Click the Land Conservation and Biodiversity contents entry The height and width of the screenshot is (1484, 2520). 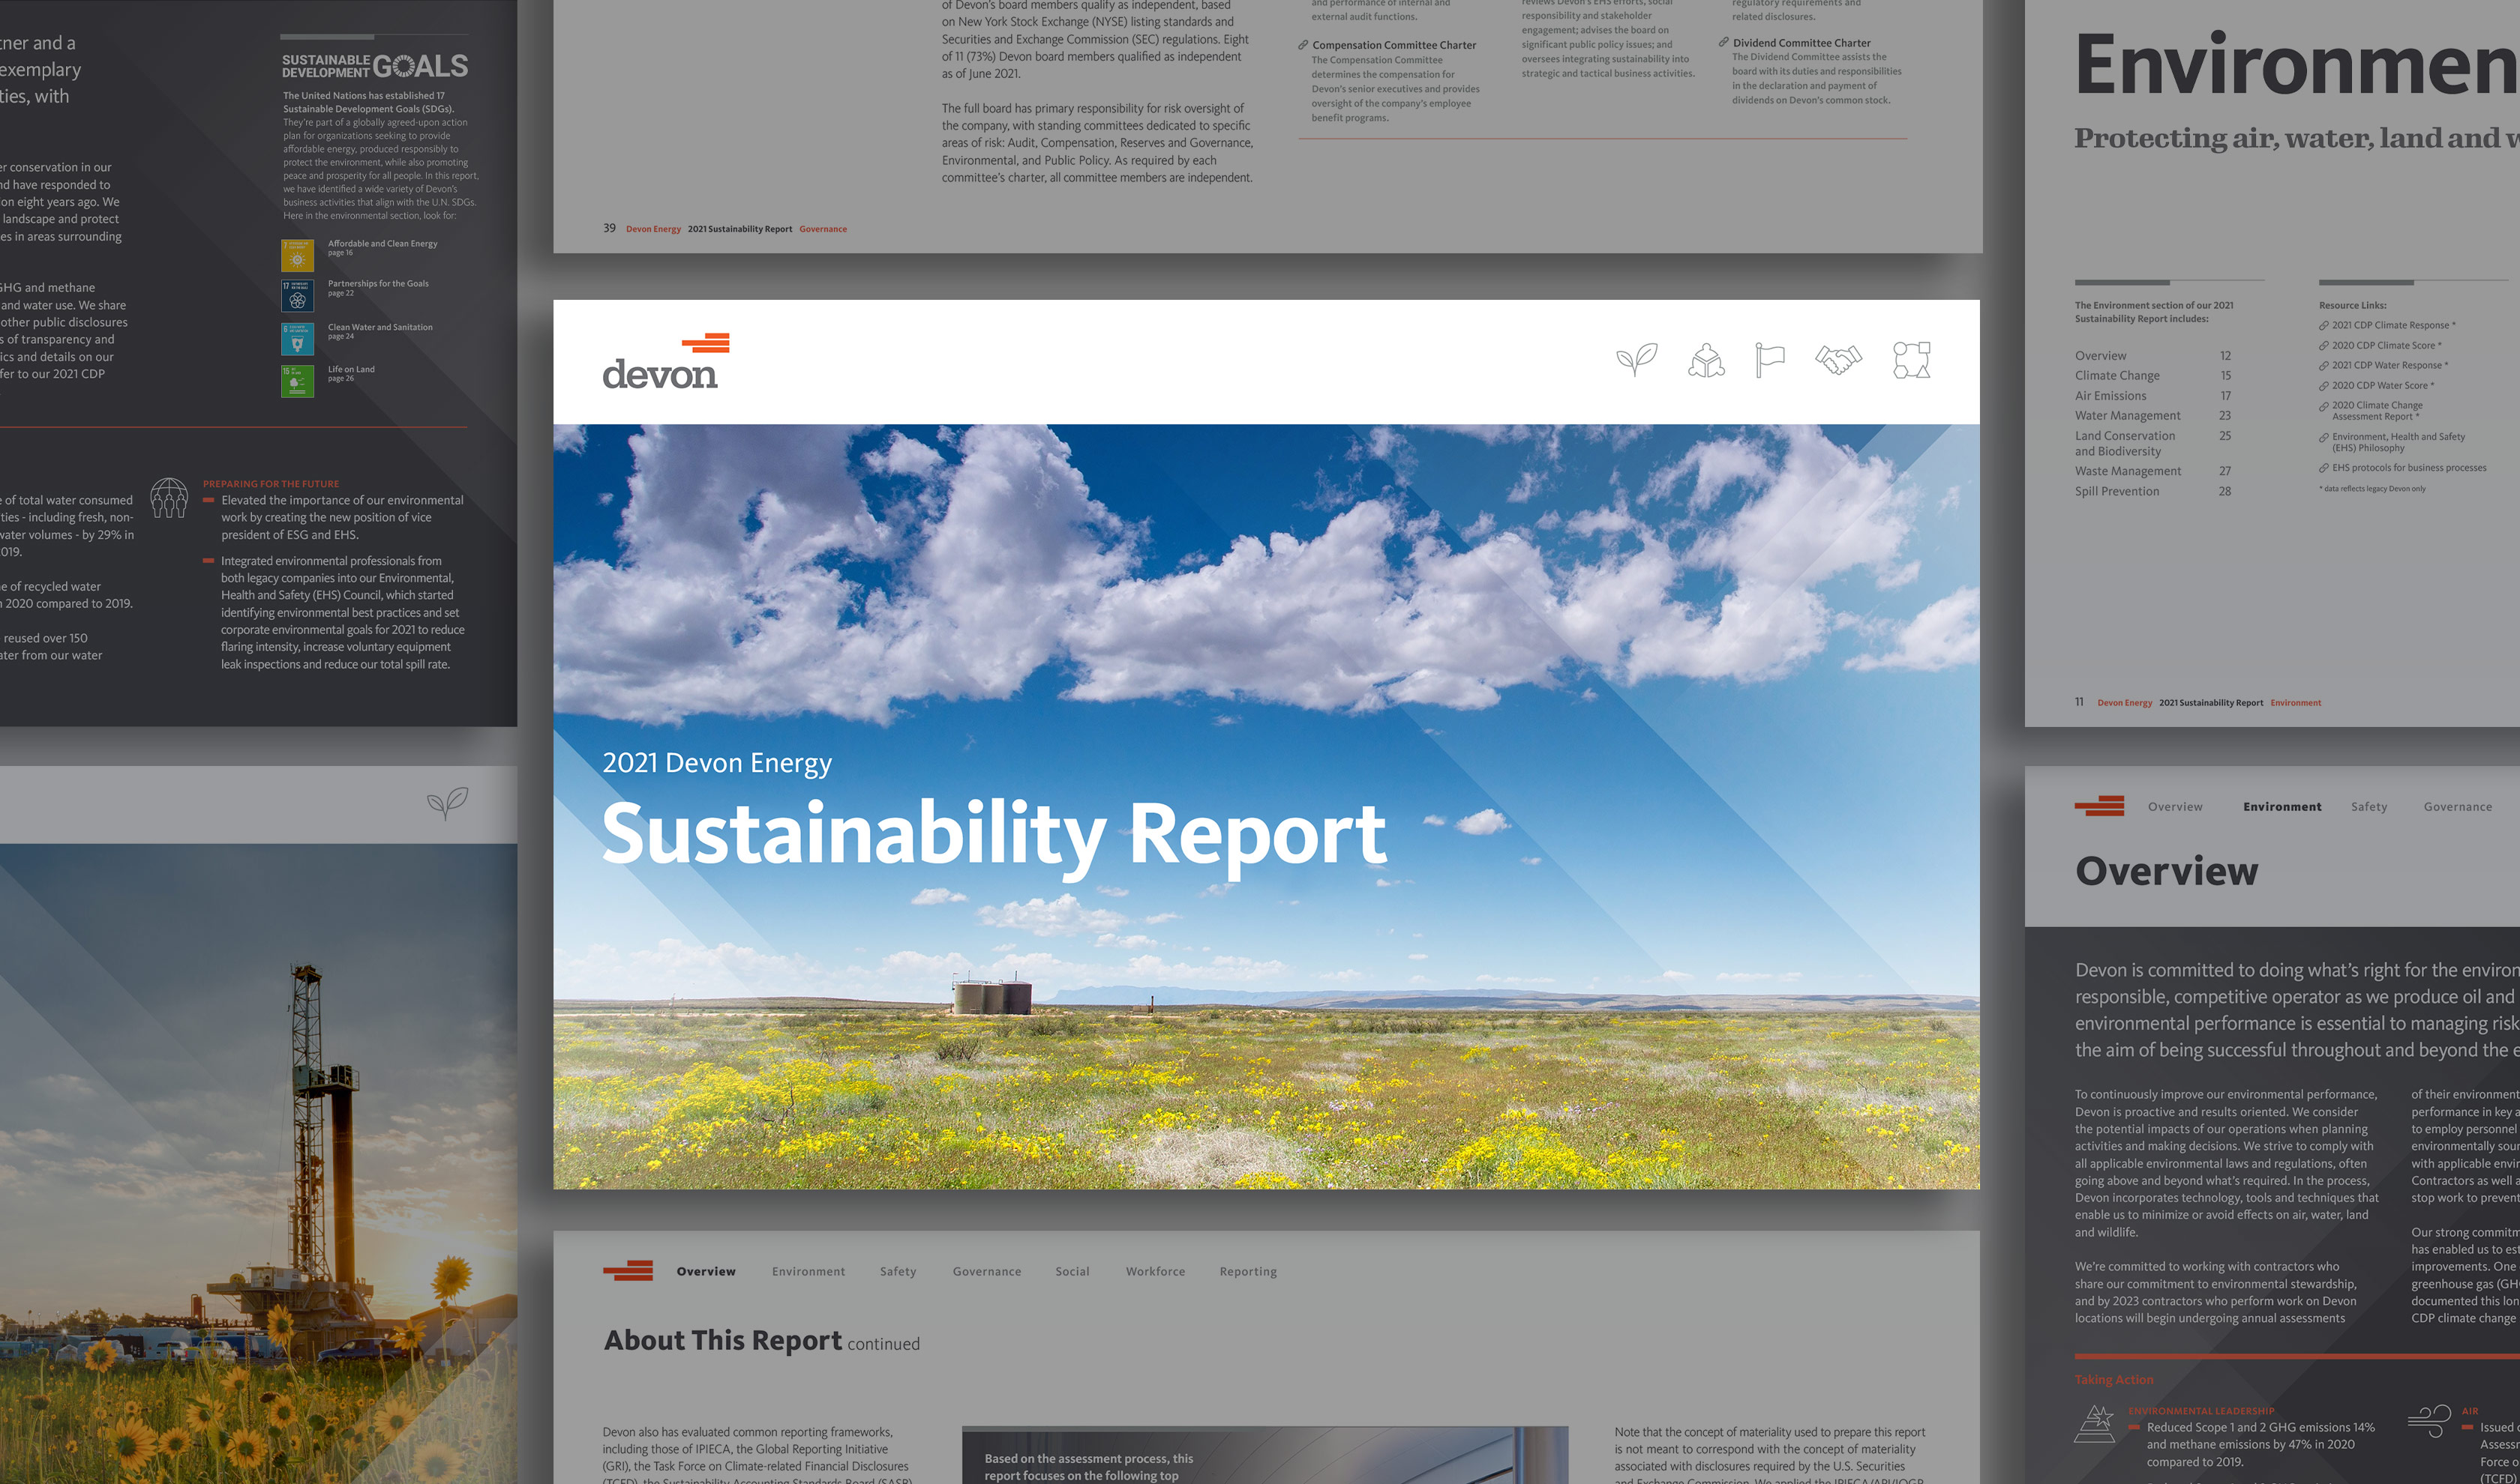tap(2152, 443)
